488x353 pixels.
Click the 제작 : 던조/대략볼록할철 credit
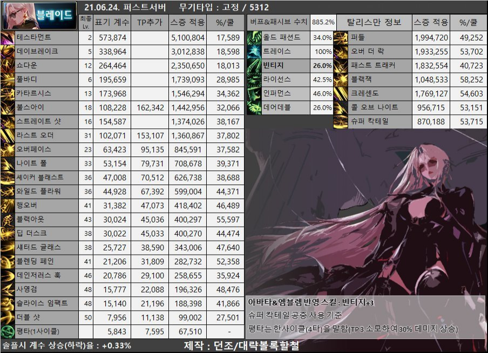(x=241, y=345)
